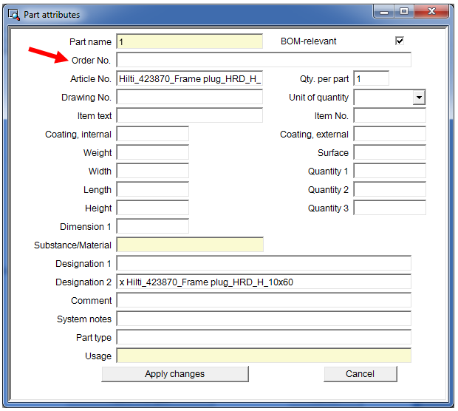Screen dimensions: 458x411
Task: Click the Part attributes window title
Action: pos(52,15)
